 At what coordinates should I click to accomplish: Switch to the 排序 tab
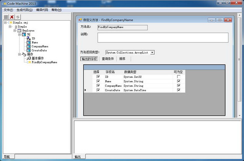pos(122,59)
